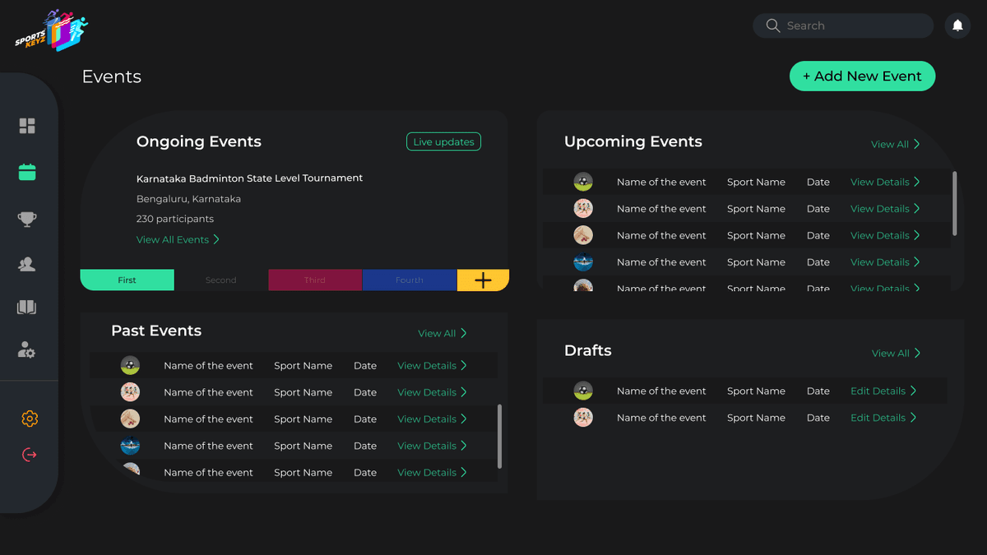Screen dimensions: 987x555
Task: Open the notifications bell
Action: pos(957,25)
